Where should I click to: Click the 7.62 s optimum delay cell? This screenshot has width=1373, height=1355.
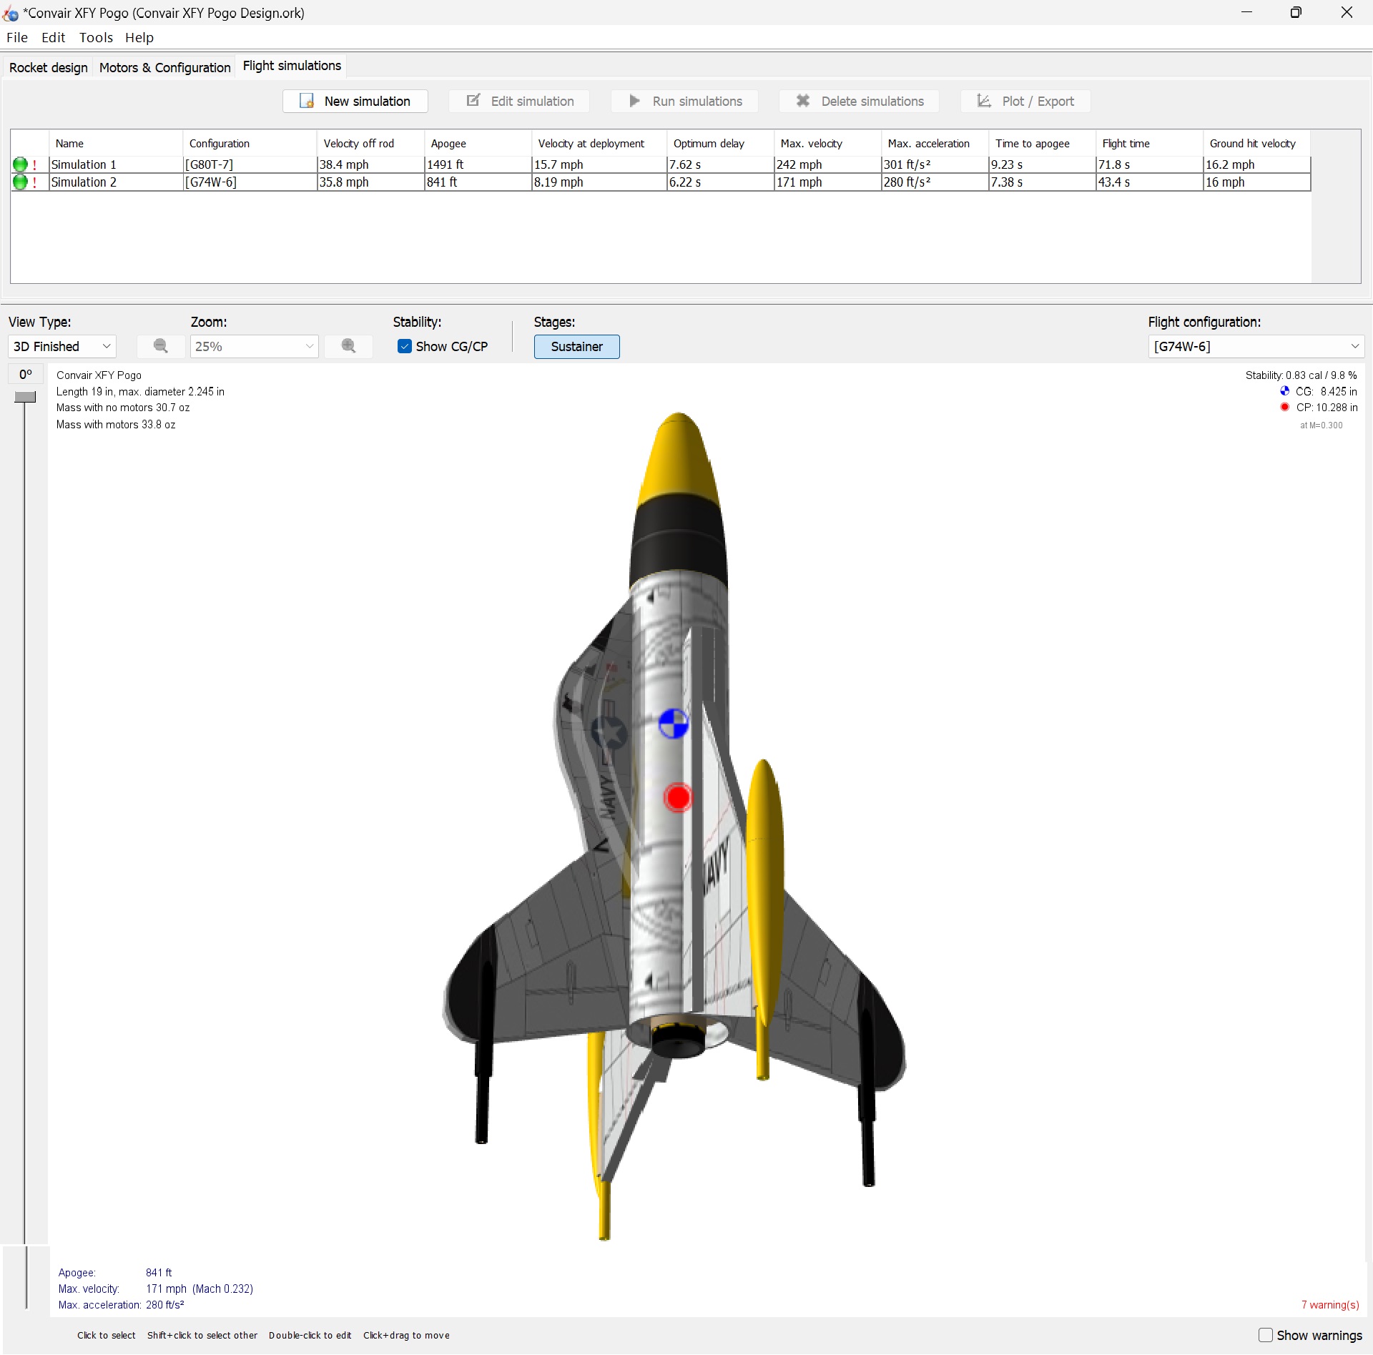(x=720, y=164)
